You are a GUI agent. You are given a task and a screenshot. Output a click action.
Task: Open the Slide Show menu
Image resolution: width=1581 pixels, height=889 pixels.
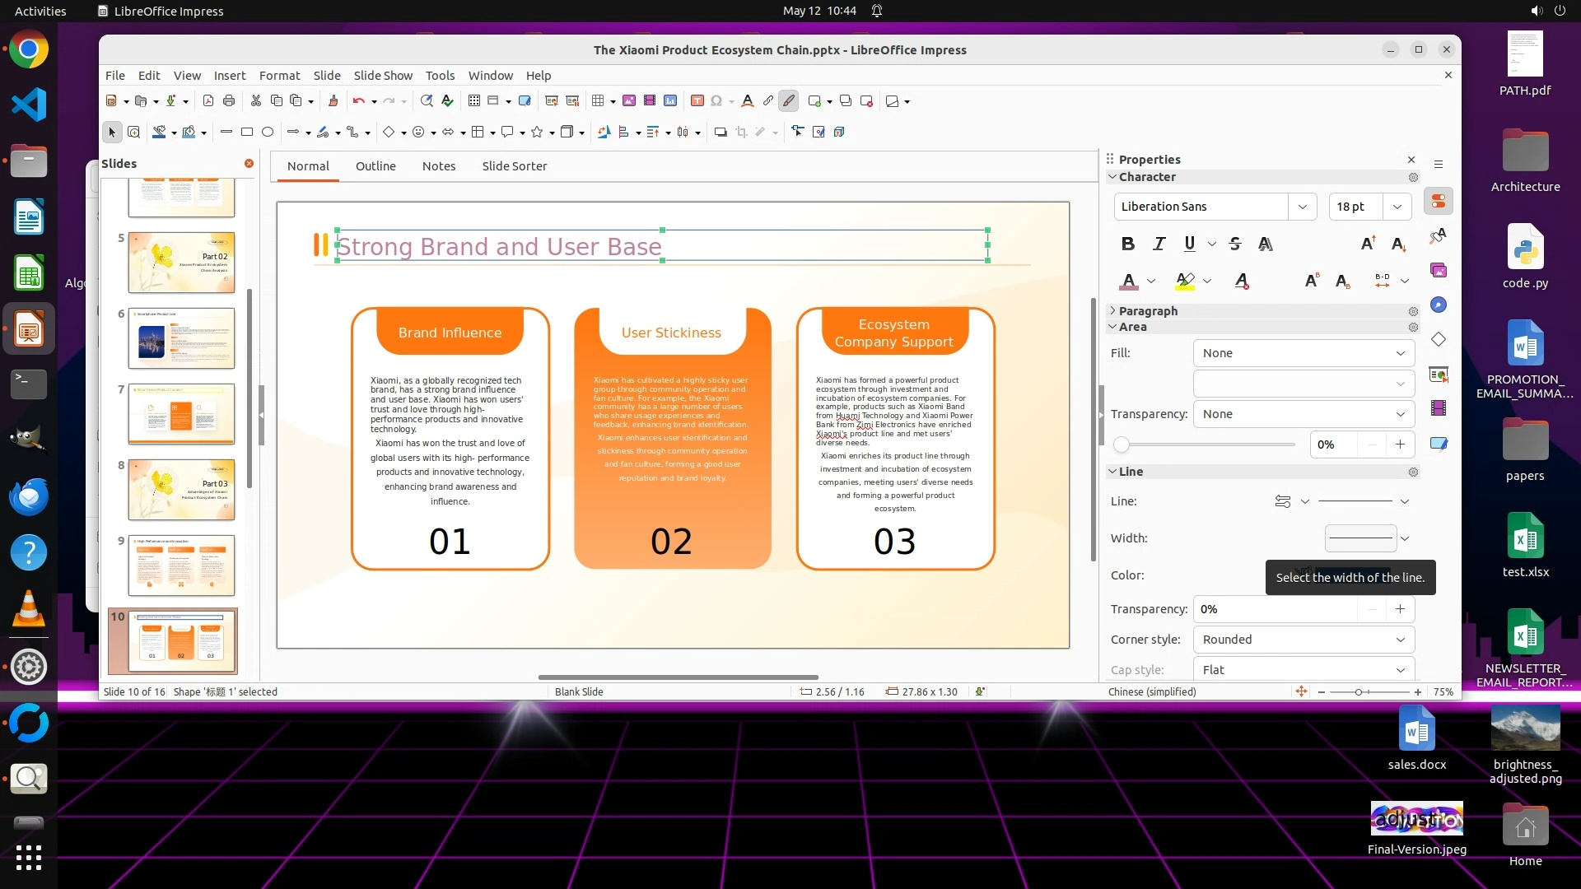click(x=383, y=76)
